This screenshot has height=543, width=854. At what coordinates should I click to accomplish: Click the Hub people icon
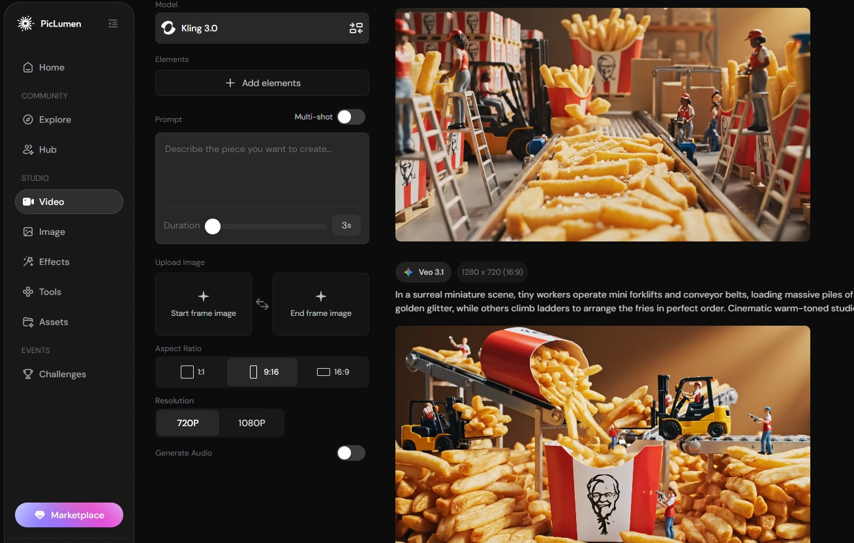[28, 149]
